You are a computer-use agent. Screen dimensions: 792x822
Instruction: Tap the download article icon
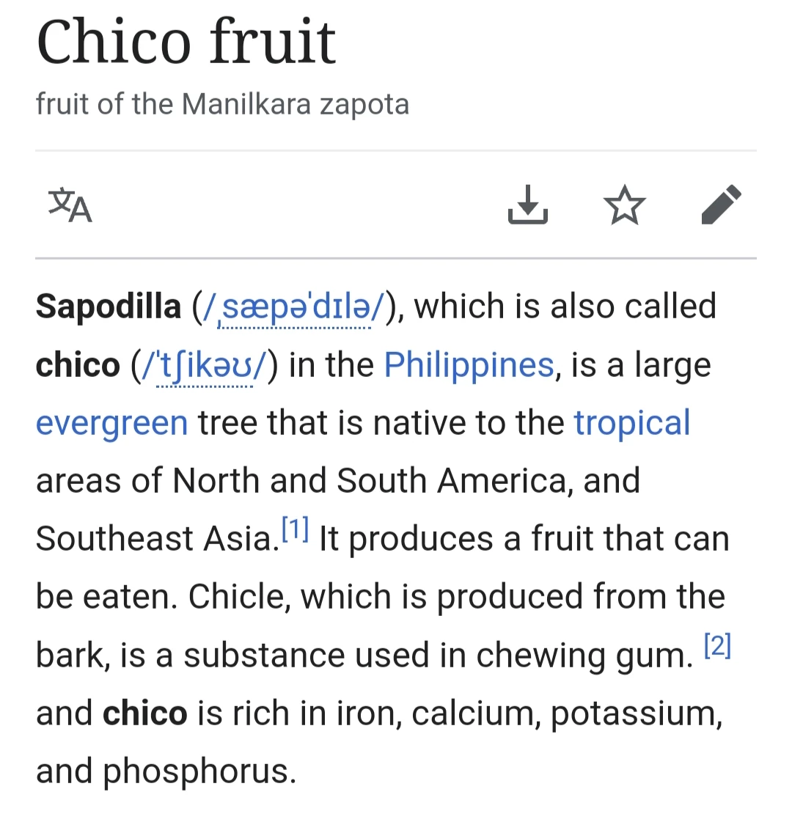tap(528, 205)
